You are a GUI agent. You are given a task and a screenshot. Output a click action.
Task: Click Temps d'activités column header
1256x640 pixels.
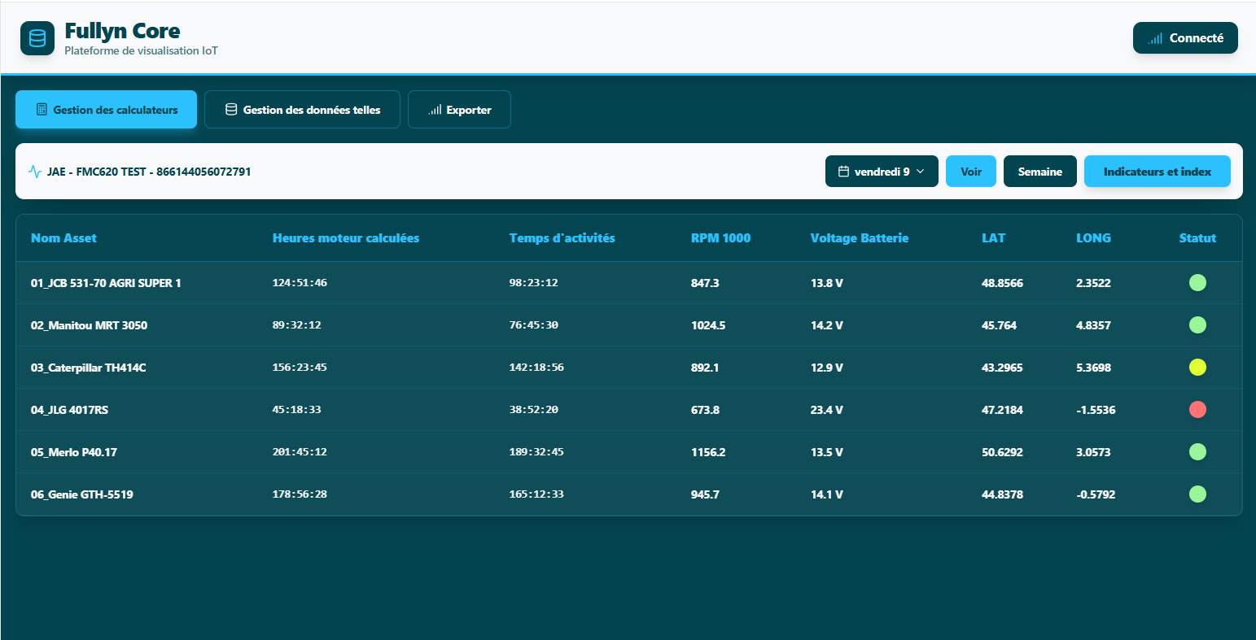pos(562,238)
